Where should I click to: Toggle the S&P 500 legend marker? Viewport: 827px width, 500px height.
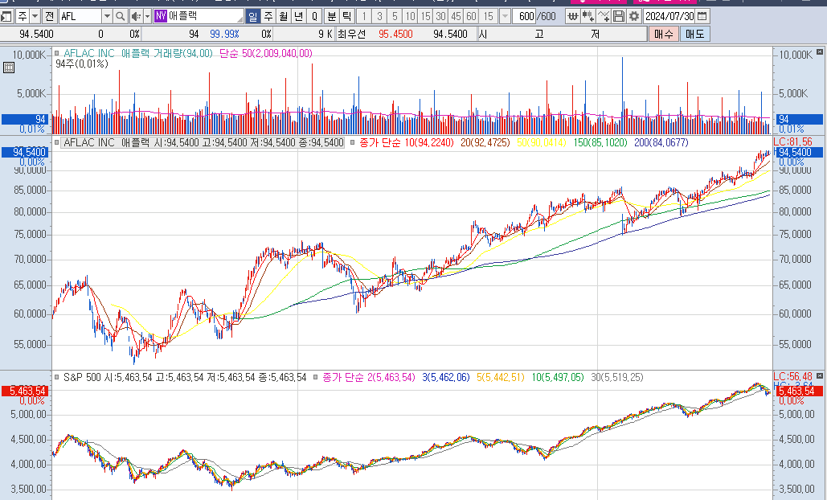tap(57, 377)
